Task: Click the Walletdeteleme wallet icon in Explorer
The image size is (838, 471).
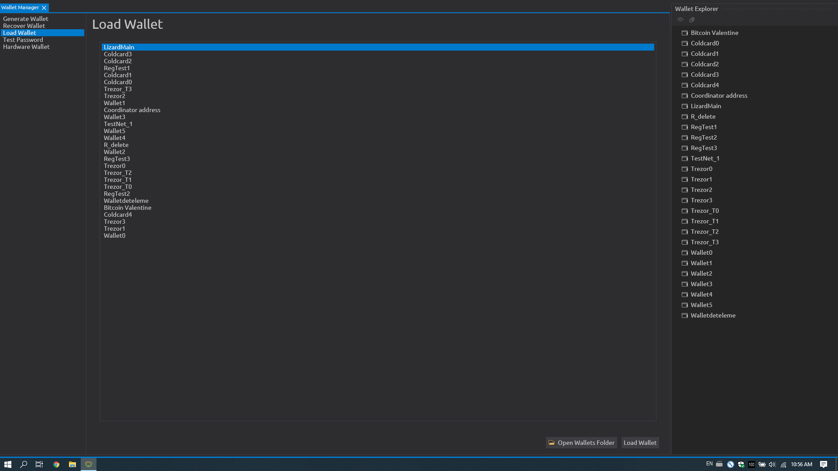Action: click(x=685, y=315)
